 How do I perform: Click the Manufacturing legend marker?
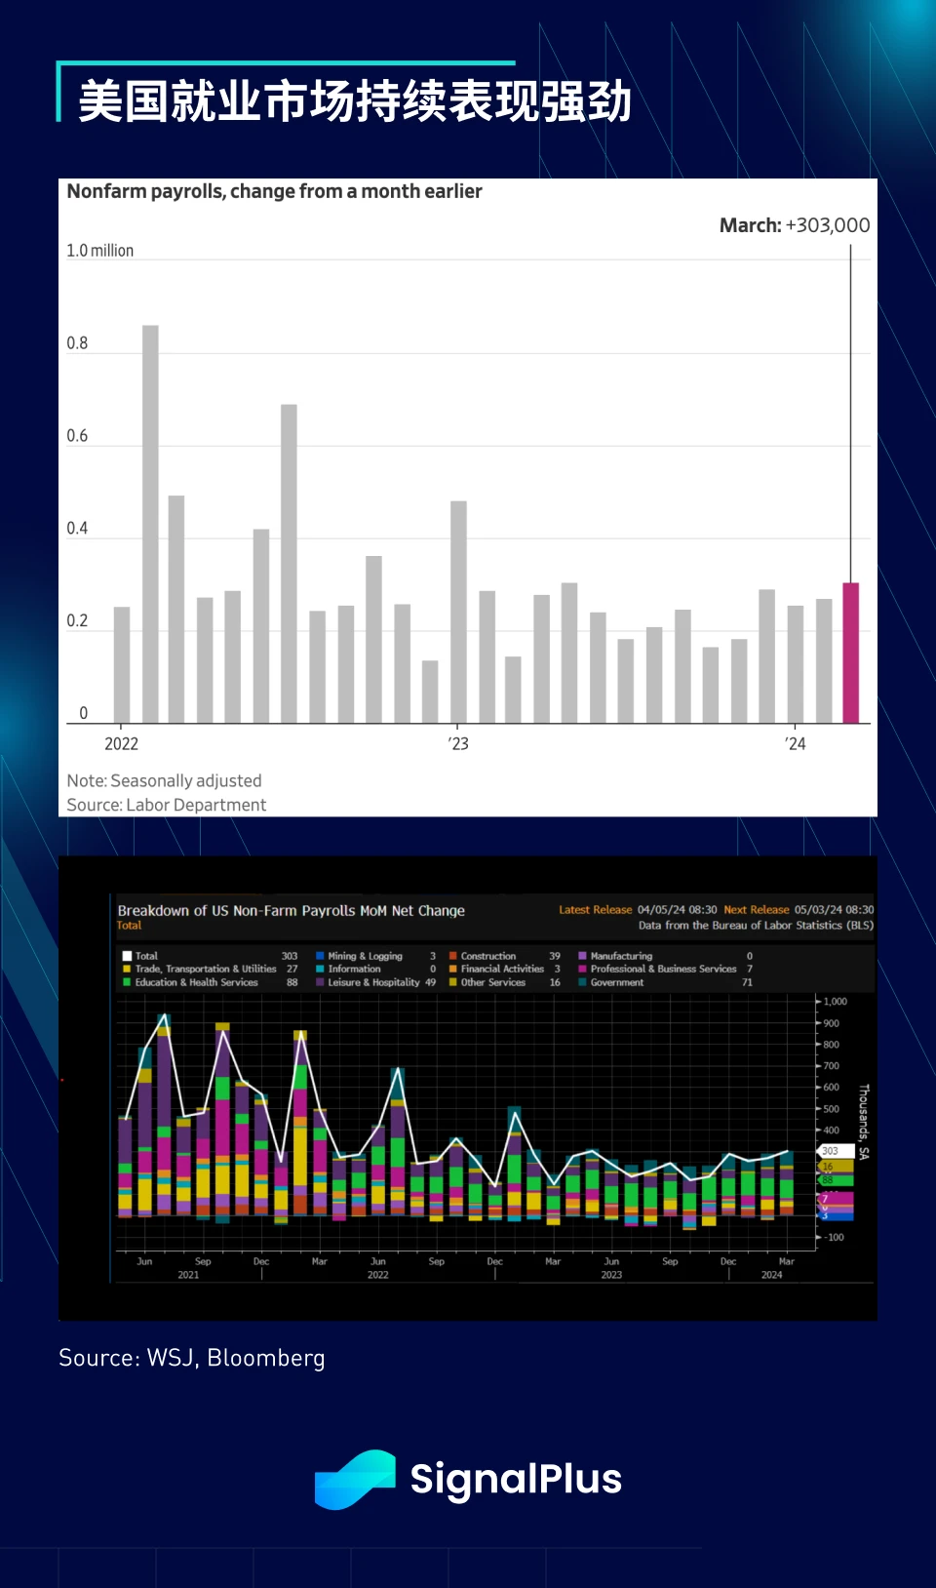pos(582,956)
